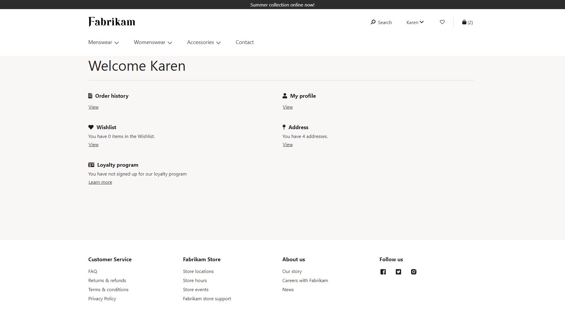Click Facebook icon in Follow us
This screenshot has width=565, height=317.
(383, 271)
